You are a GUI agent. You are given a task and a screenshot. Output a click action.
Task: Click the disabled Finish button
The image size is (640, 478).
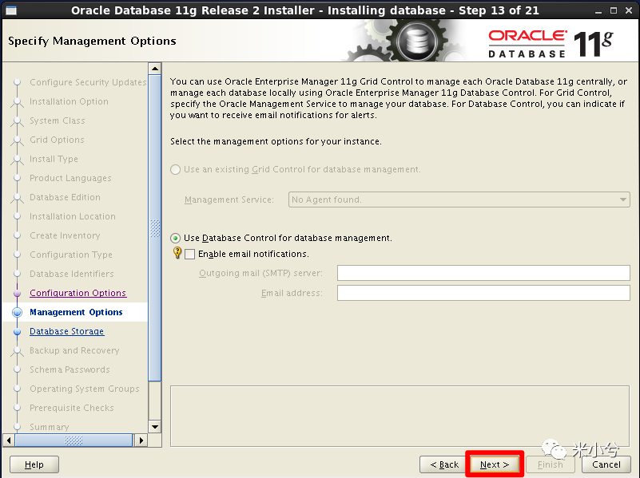[551, 464]
